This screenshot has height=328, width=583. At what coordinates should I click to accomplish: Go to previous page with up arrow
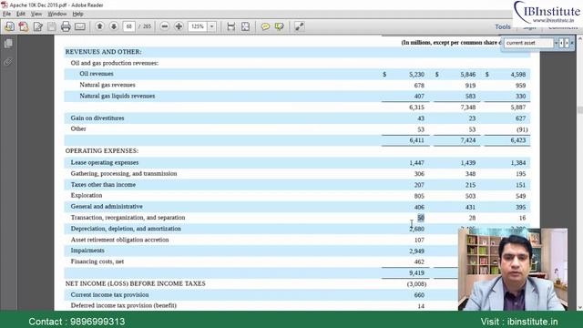click(99, 26)
